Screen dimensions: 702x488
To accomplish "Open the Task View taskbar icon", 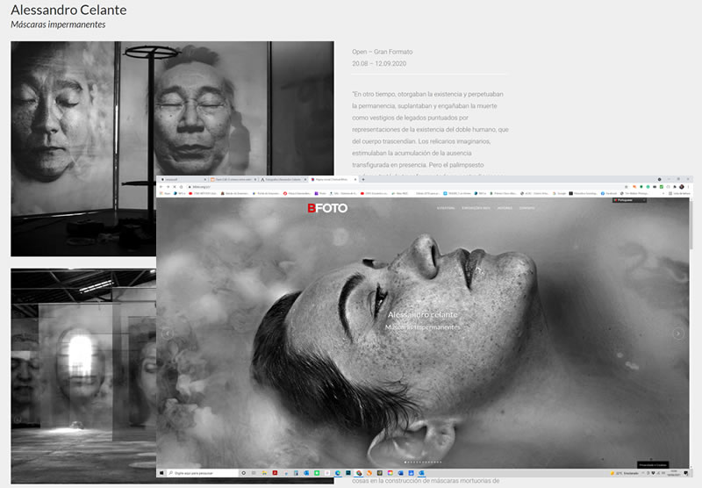I will click(x=254, y=473).
